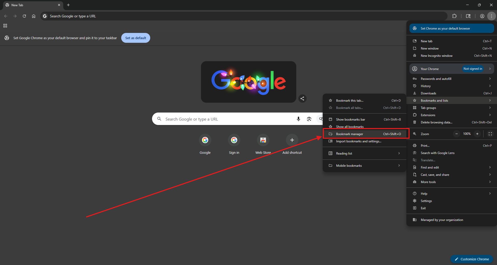497x265 pixels.
Task: Click the Google doodle logo
Action: point(249,82)
